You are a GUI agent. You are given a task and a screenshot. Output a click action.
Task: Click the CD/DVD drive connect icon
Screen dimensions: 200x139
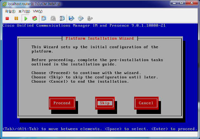tap(81, 19)
